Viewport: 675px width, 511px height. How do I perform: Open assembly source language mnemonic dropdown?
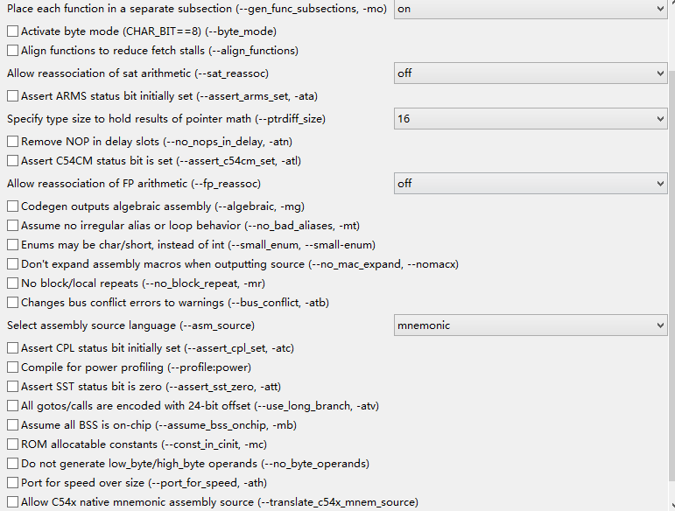(x=531, y=325)
